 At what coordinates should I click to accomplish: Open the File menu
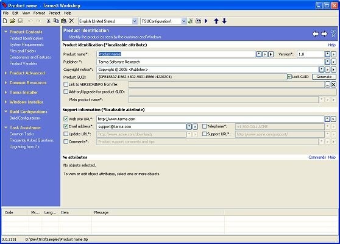click(5, 13)
